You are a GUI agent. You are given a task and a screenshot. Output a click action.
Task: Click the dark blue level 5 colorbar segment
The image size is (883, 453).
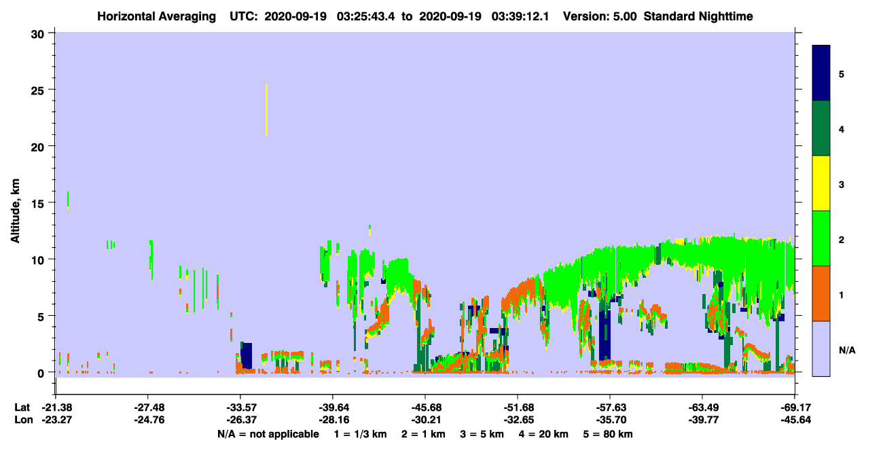(821, 73)
